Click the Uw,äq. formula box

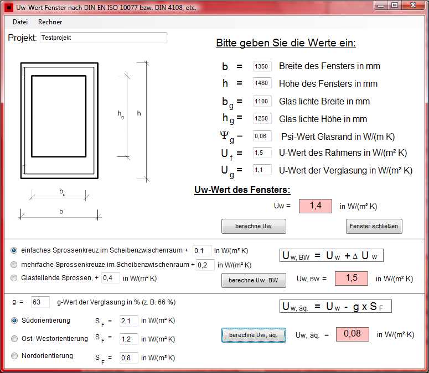pyautogui.click(x=335, y=306)
